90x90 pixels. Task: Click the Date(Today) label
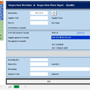12,13
